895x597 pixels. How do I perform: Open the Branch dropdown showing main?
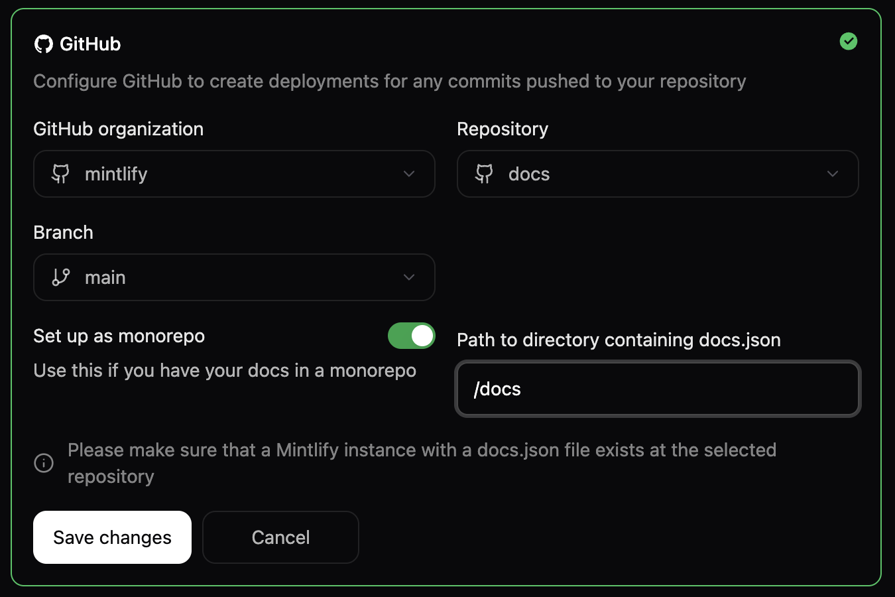234,277
